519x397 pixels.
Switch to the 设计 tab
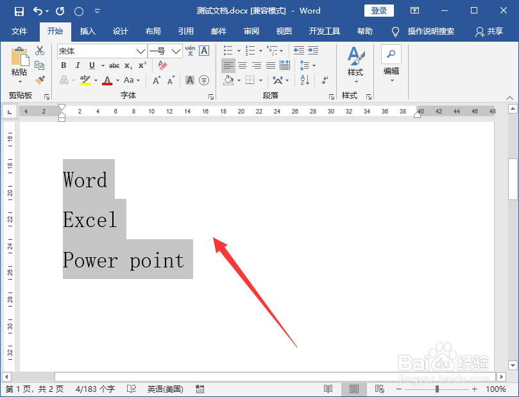[120, 31]
